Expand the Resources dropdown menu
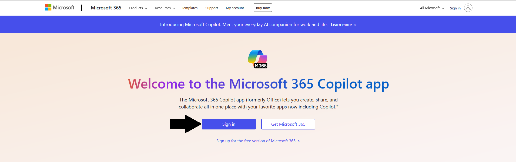This screenshot has height=162, width=516. point(165,8)
